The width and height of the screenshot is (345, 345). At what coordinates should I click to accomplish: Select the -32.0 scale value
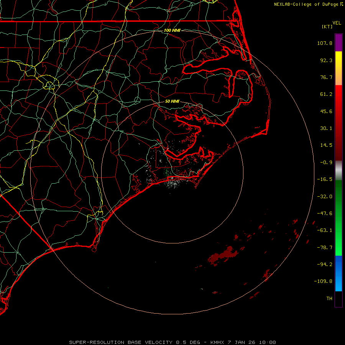[325, 197]
